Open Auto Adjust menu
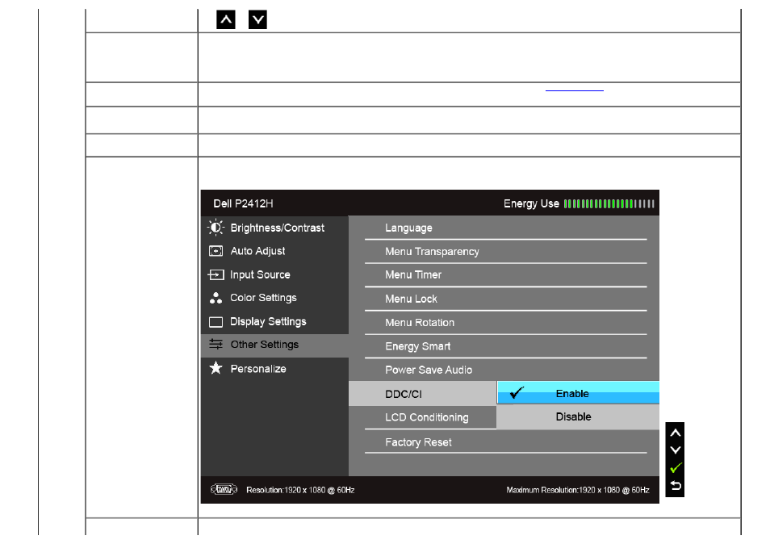Image resolution: width=770 pixels, height=544 pixels. point(274,251)
